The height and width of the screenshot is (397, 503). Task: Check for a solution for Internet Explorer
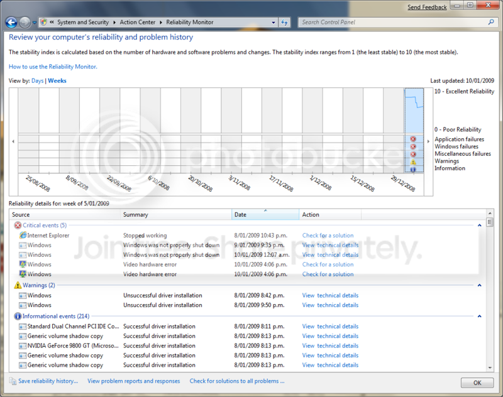point(328,235)
